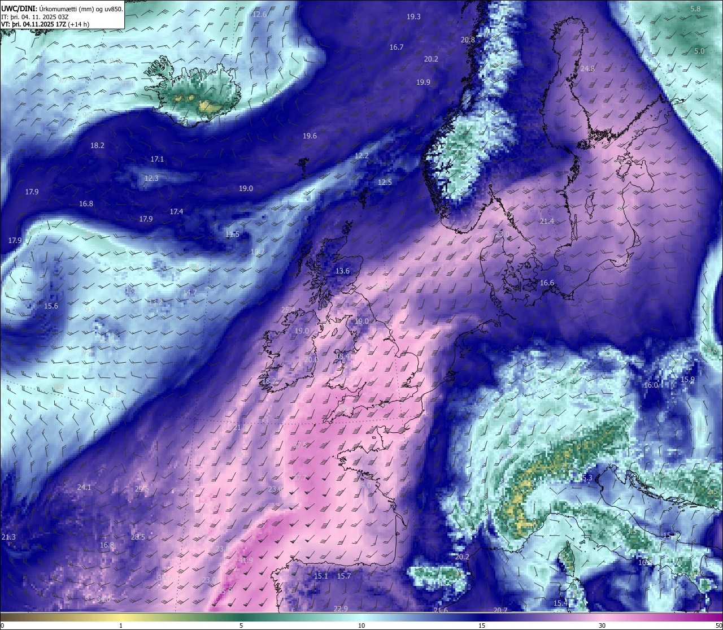
Task: Click the 'UWC/DINI: Úrkomumætti (mm) og uv850.' title
Action: click(x=62, y=9)
